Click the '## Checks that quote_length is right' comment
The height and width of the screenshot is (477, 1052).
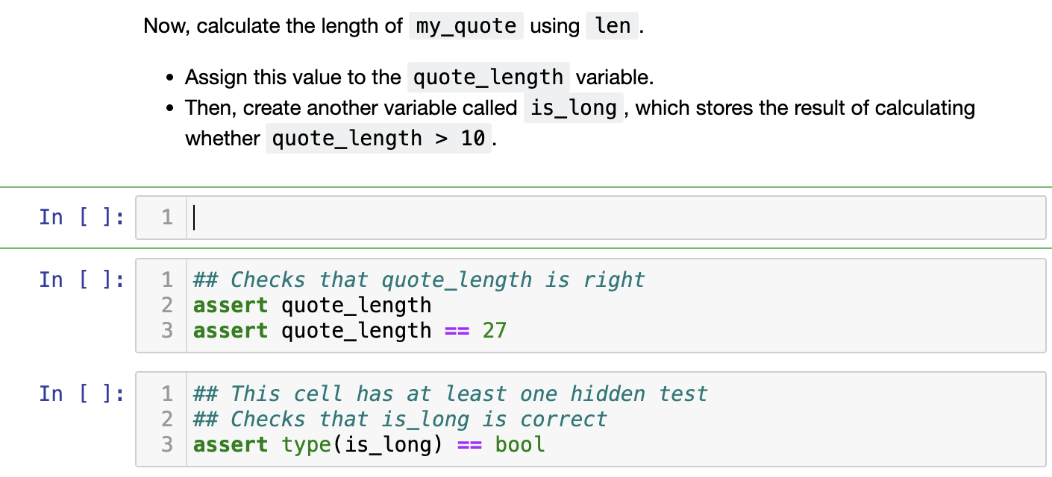pyautogui.click(x=418, y=279)
